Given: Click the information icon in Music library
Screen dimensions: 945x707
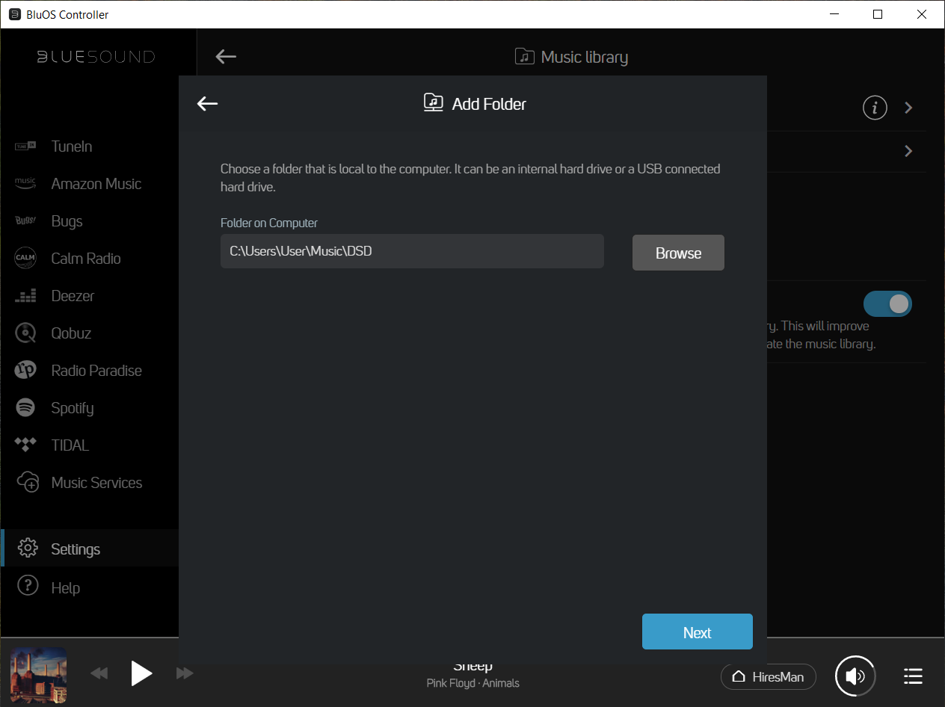Looking at the screenshot, I should (x=875, y=108).
